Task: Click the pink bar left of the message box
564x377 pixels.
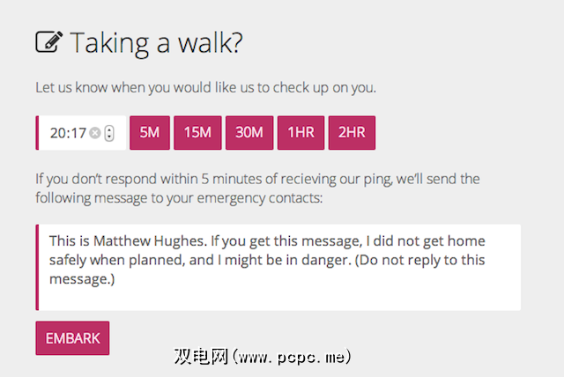Action: click(x=37, y=267)
